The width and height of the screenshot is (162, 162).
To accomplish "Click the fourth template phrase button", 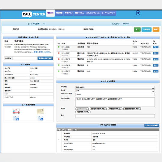I will [132, 109].
